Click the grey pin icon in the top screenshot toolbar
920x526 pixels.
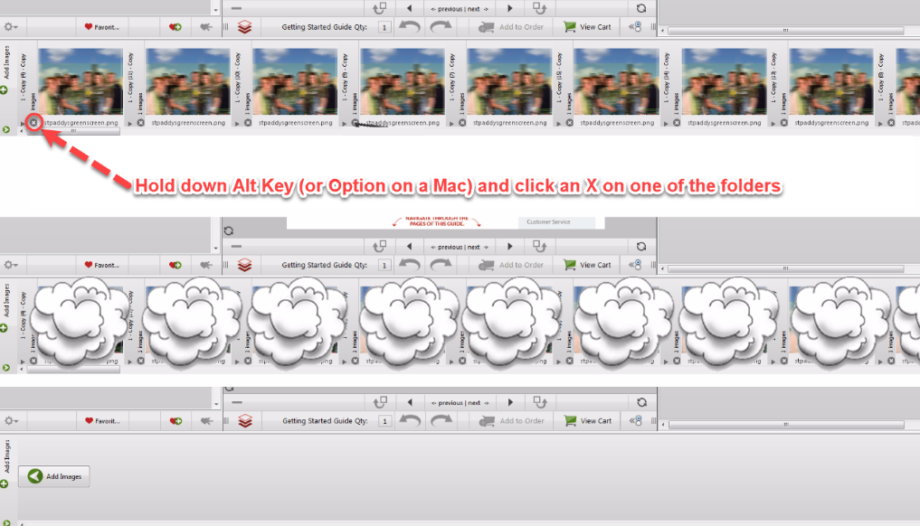[x=206, y=27]
